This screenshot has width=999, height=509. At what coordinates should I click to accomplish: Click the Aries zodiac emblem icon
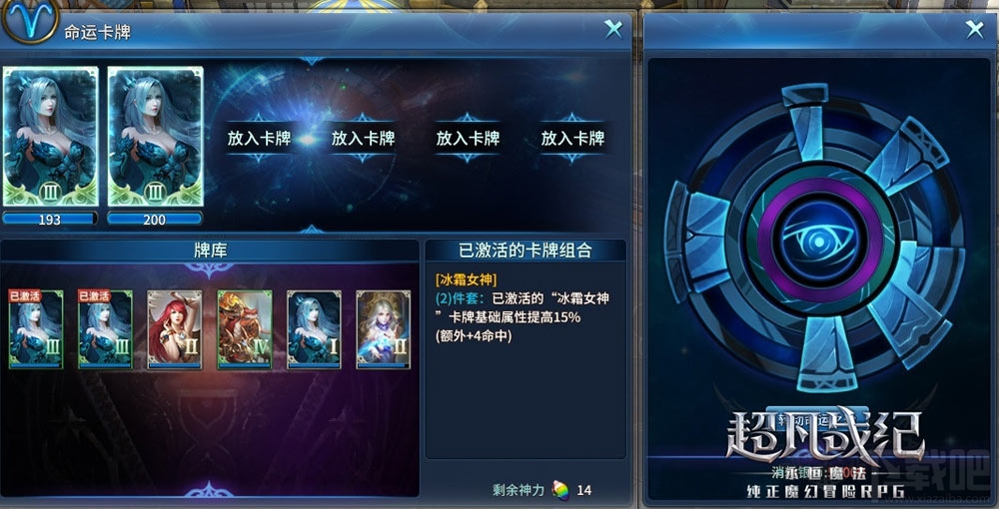click(x=29, y=21)
